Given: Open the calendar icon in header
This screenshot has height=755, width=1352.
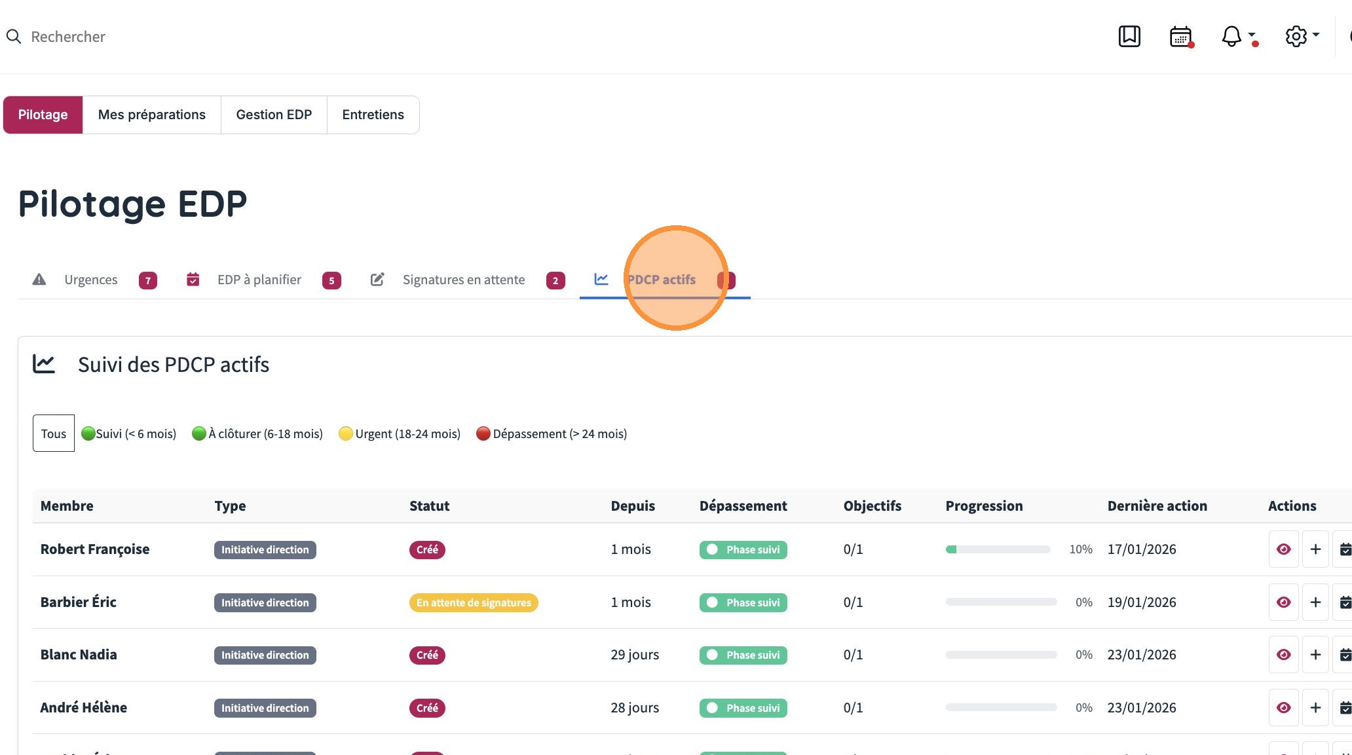Looking at the screenshot, I should pyautogui.click(x=1181, y=37).
